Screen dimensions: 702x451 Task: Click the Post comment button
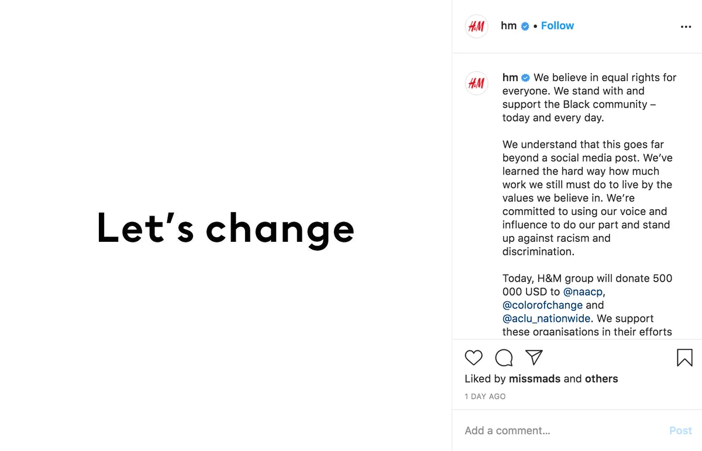pyautogui.click(x=680, y=431)
